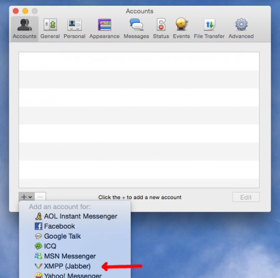280x278 pixels.
Task: Open the Advanced gear preferences
Action: coord(241,29)
